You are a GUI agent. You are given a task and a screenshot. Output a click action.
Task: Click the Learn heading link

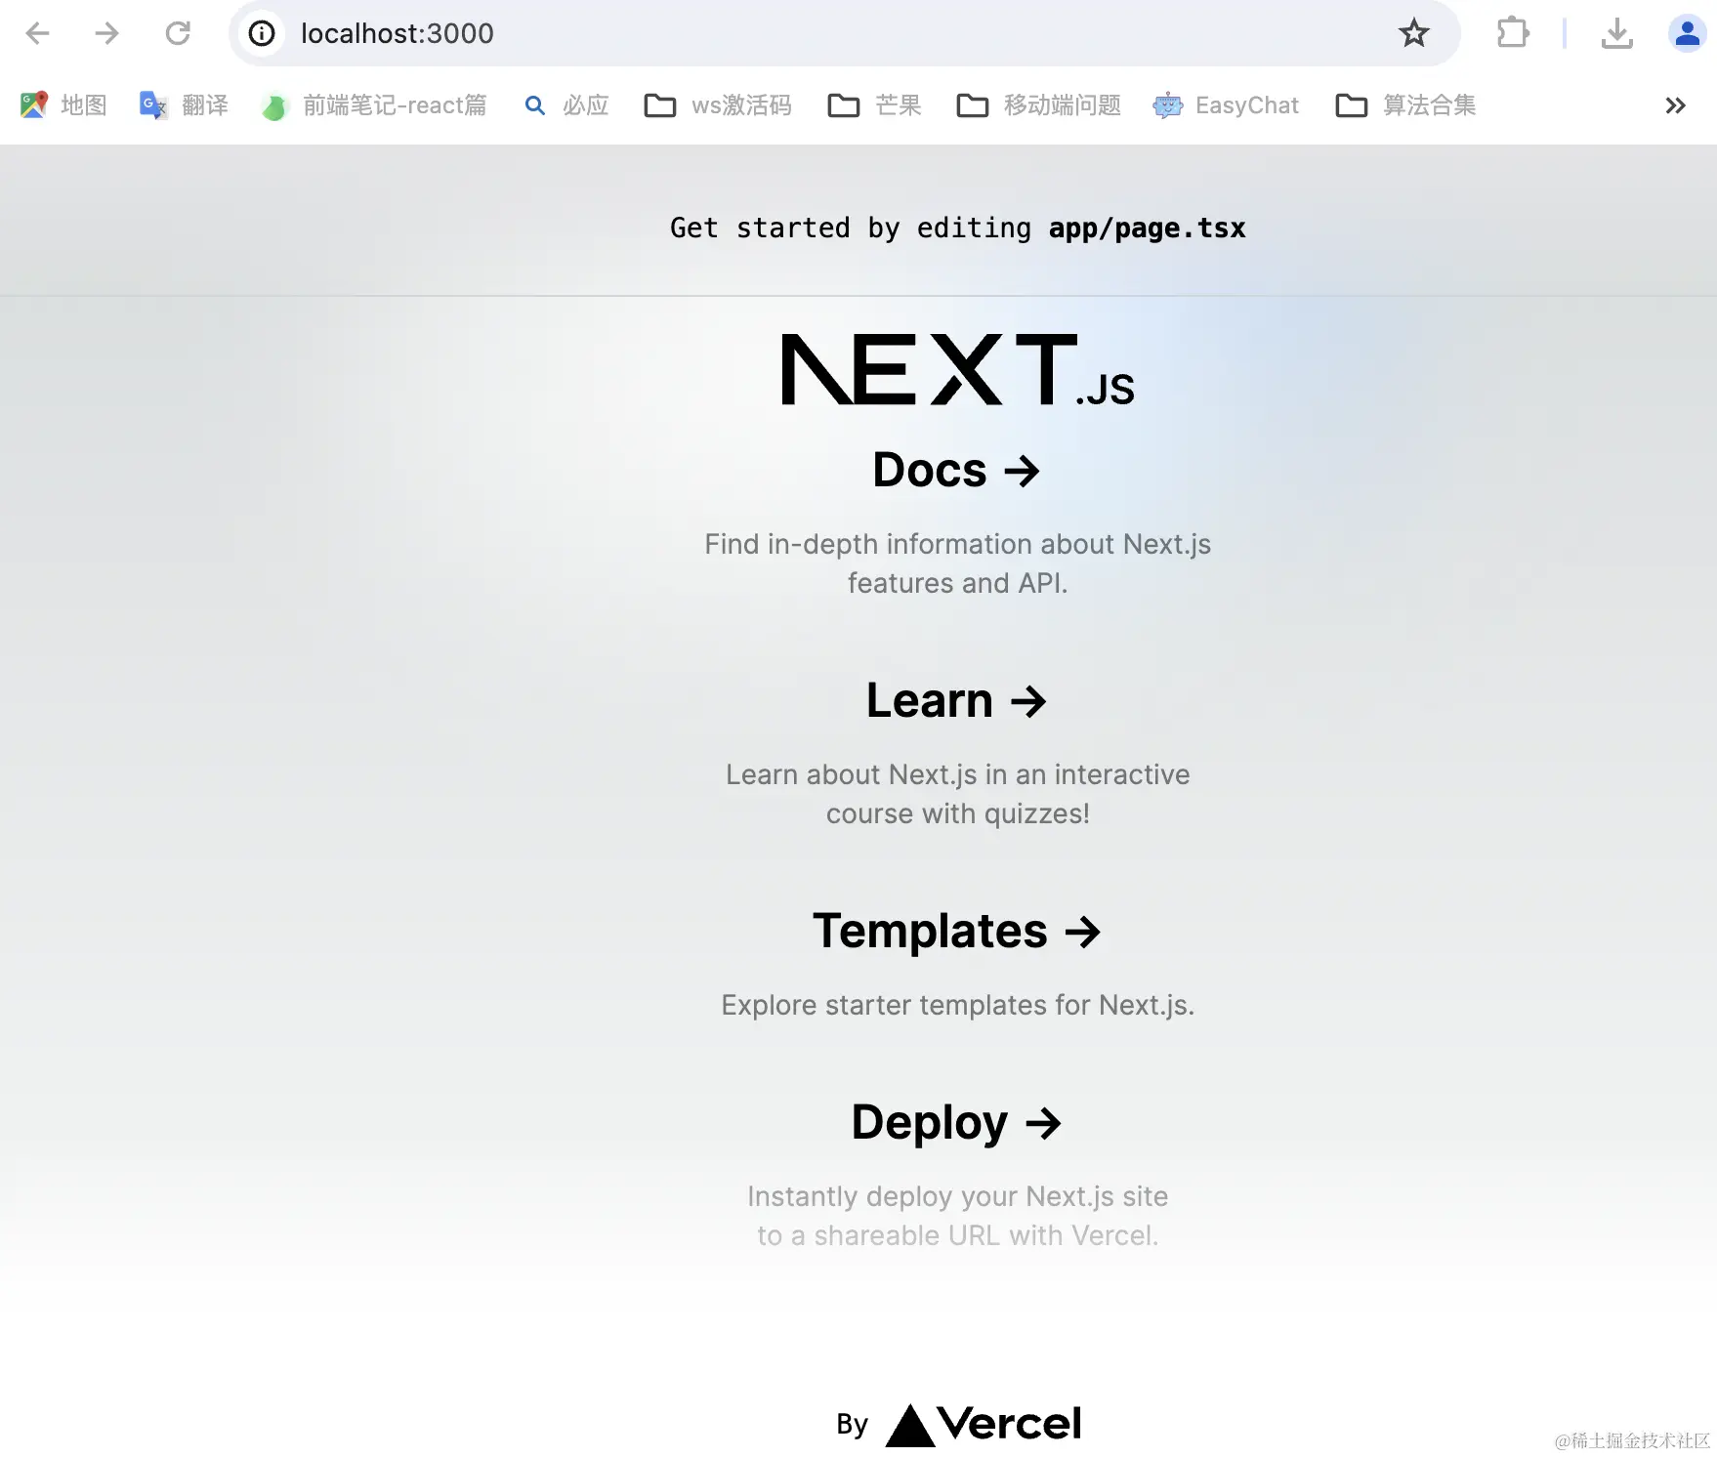[x=957, y=700]
